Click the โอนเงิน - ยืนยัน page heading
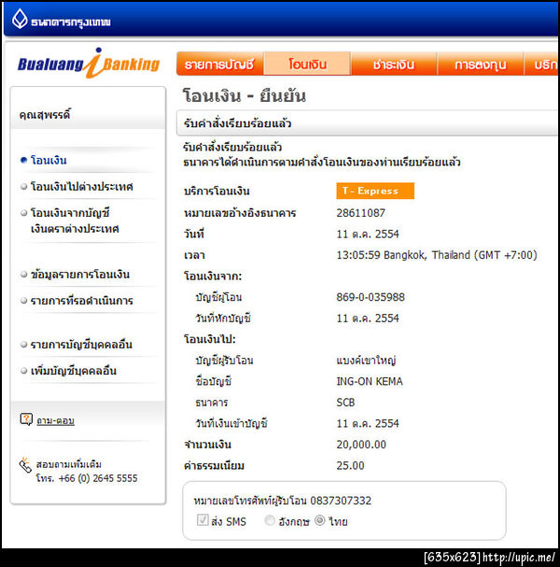 [x=245, y=96]
